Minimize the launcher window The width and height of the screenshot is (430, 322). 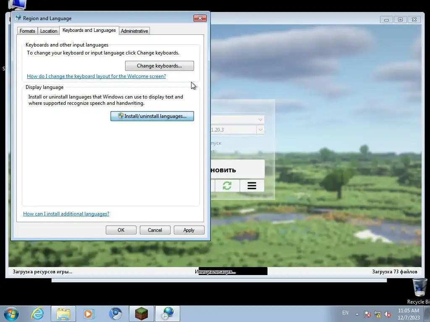click(x=386, y=19)
